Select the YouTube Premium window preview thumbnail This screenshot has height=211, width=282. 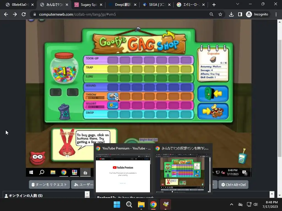click(123, 173)
